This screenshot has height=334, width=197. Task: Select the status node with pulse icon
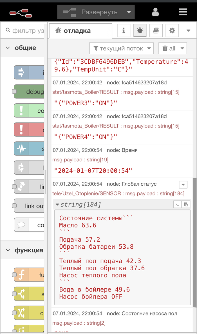click(29, 148)
